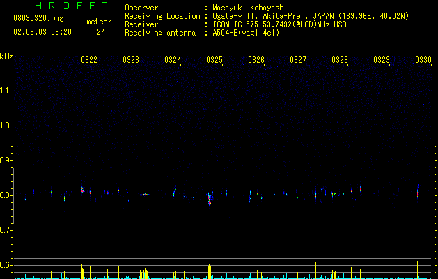
Task: Click the meteor echo cluster at 0325
Action: (x=210, y=198)
